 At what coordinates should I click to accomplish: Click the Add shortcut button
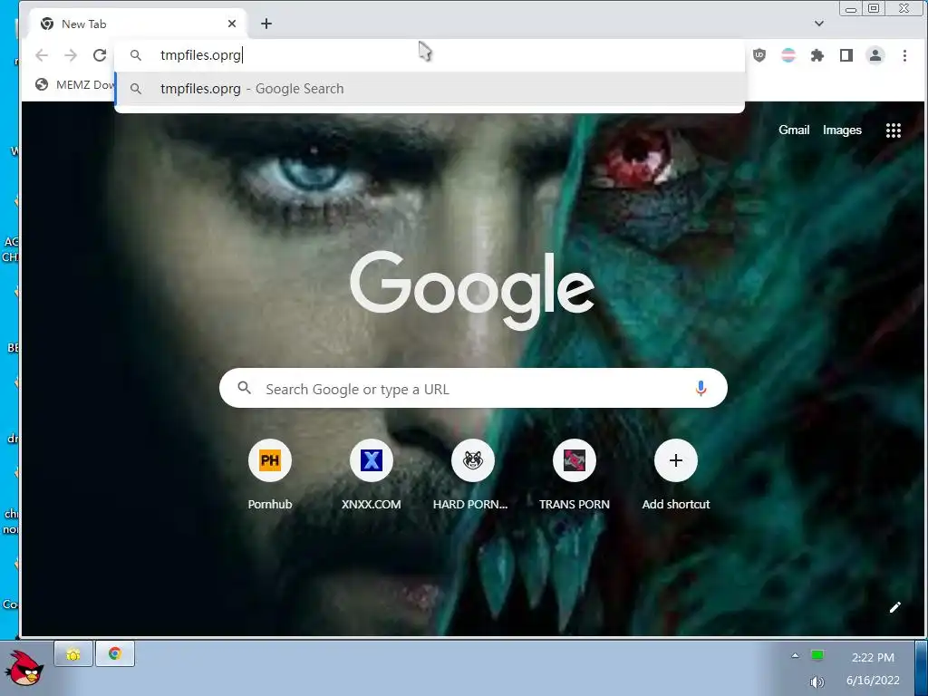pyautogui.click(x=676, y=475)
